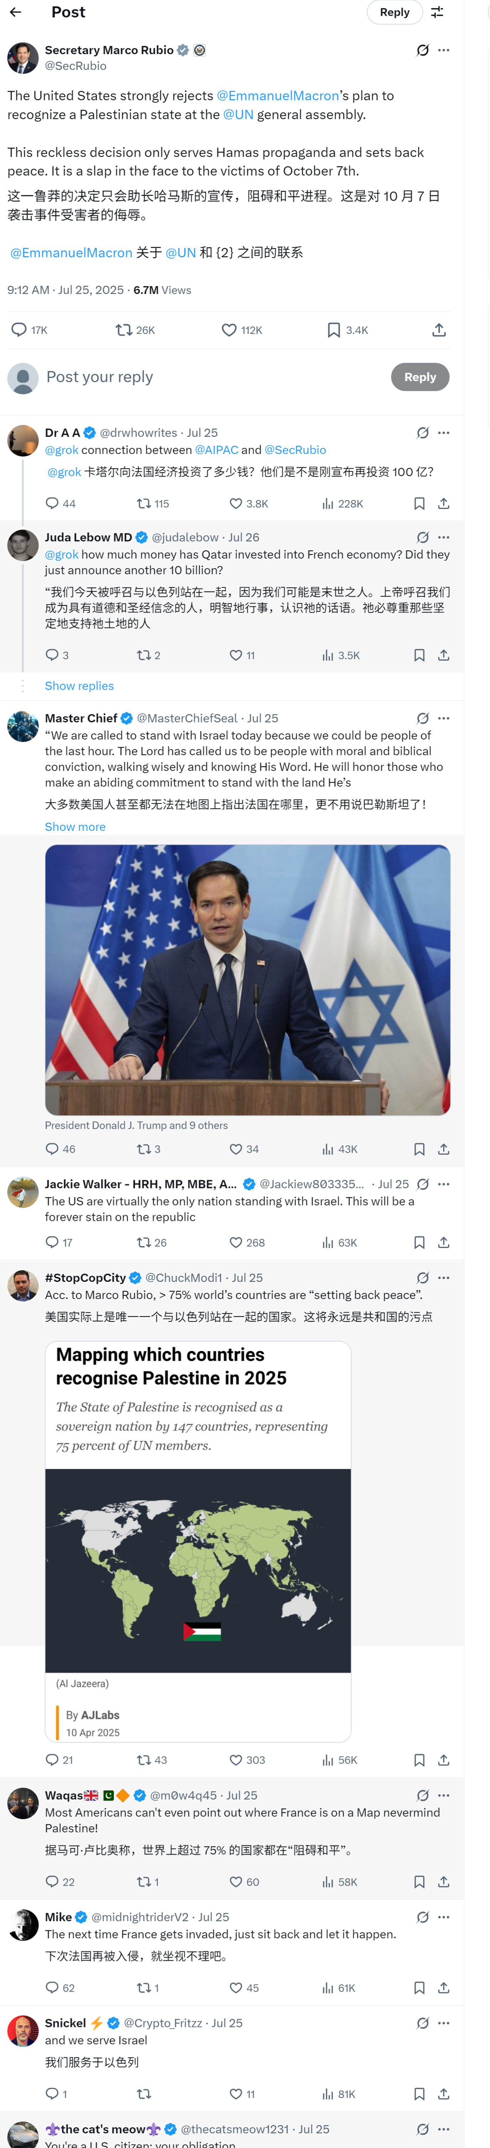Open more menu on Jackie Walker's reply

443,1184
